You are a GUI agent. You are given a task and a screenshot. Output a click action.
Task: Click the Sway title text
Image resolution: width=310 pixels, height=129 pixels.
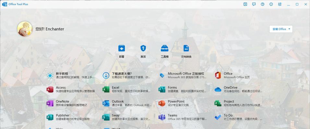[116, 115]
